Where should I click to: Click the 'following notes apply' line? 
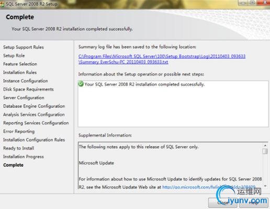pos(139,147)
